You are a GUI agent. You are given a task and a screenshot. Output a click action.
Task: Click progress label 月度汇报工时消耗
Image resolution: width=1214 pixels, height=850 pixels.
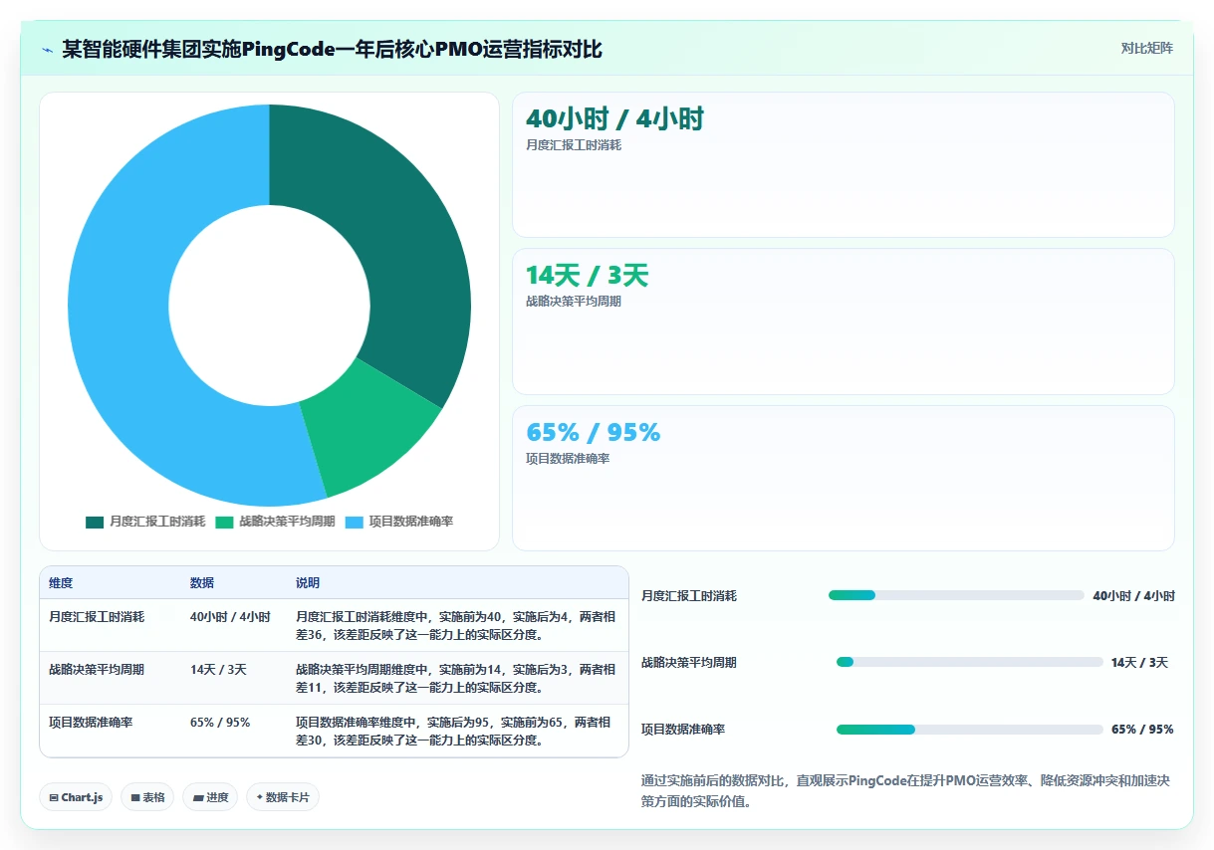[689, 596]
